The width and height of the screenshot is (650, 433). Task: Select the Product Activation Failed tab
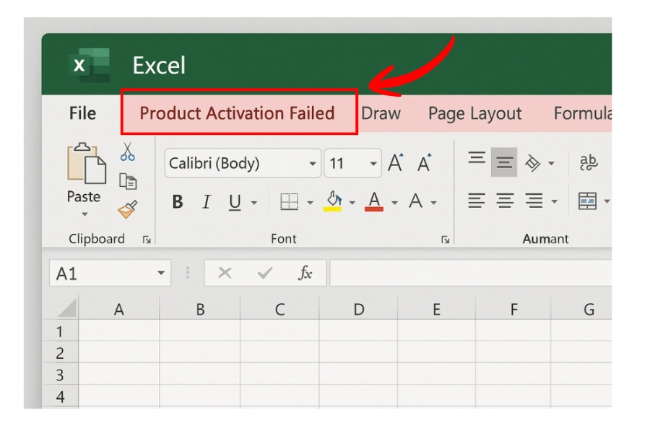(237, 113)
